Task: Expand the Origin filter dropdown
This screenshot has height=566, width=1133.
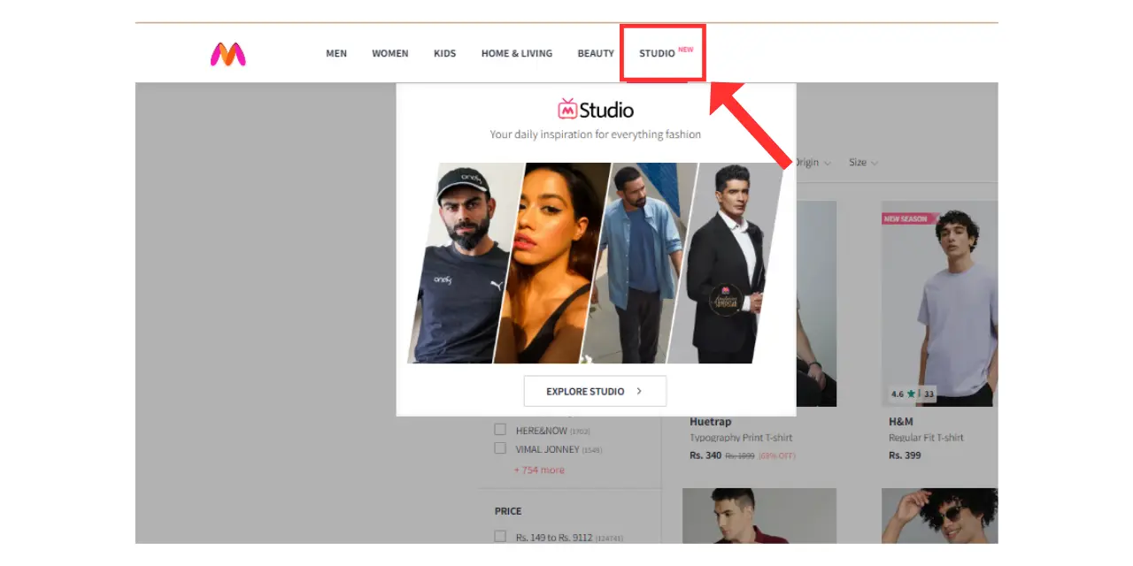Action: click(813, 163)
